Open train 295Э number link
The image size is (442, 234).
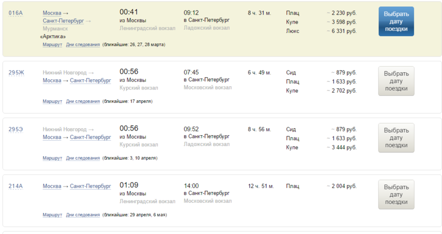(x=16, y=129)
